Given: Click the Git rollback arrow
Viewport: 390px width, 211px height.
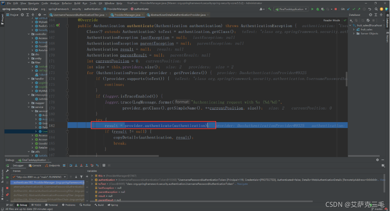Looking at the screenshot, I should click(370, 9).
